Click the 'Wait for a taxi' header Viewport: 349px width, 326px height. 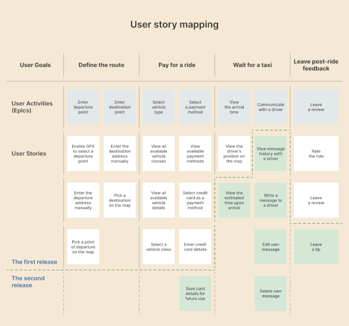(252, 65)
